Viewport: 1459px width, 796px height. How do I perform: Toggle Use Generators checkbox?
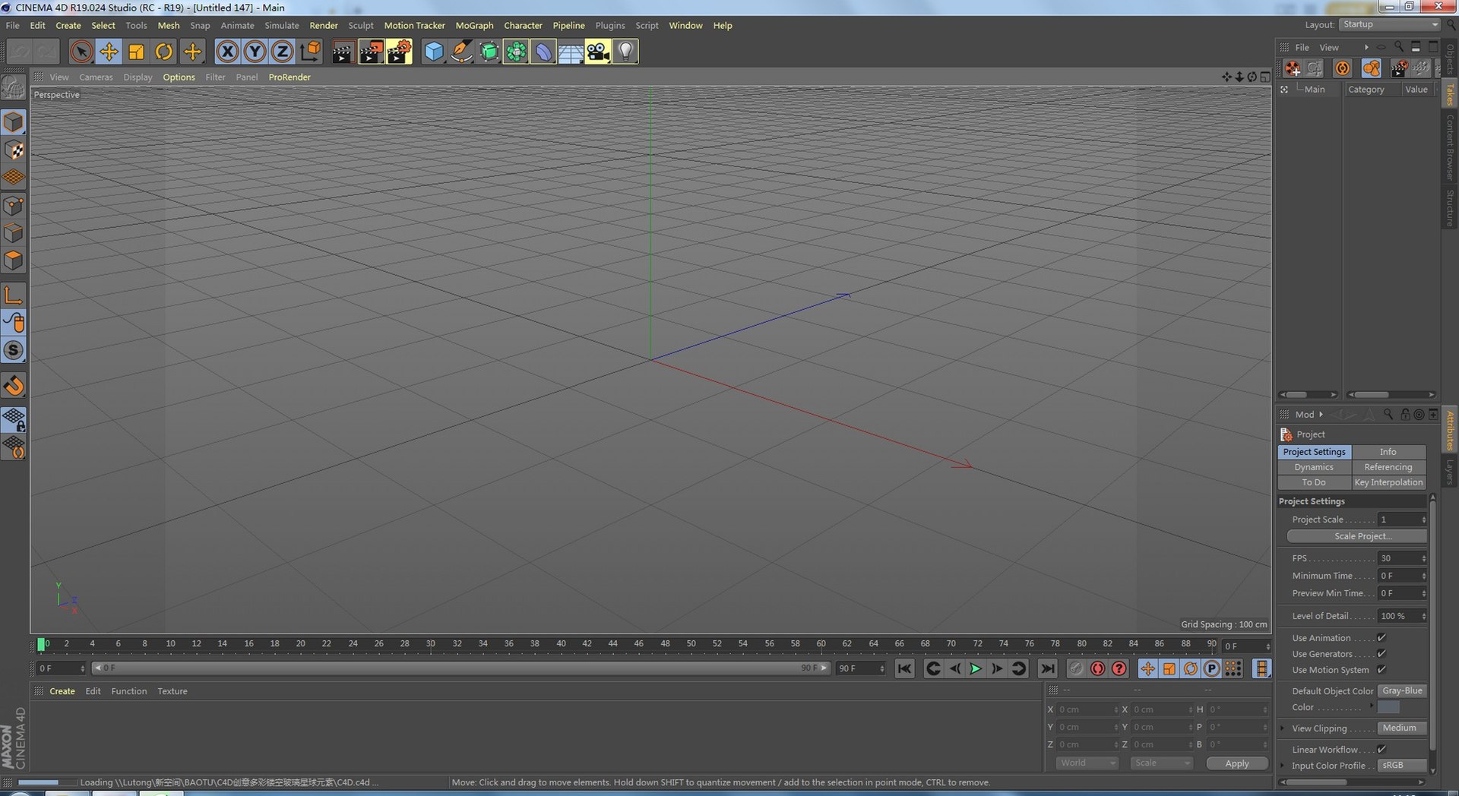[x=1381, y=654]
